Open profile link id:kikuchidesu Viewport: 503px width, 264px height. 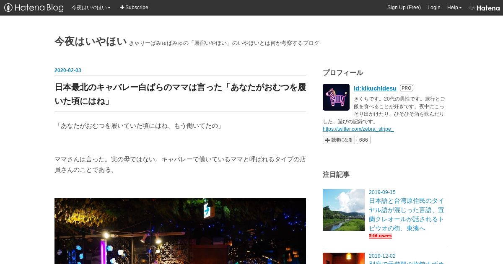(375, 88)
